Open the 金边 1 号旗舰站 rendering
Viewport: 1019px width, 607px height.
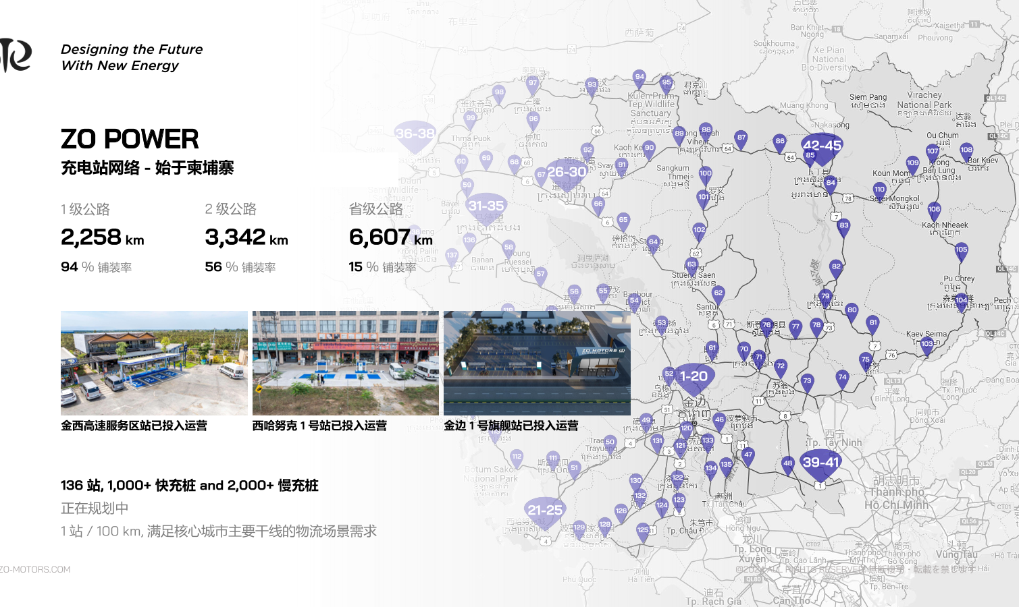click(x=537, y=363)
